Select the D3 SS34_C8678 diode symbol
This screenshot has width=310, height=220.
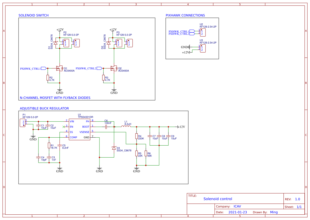point(115,148)
